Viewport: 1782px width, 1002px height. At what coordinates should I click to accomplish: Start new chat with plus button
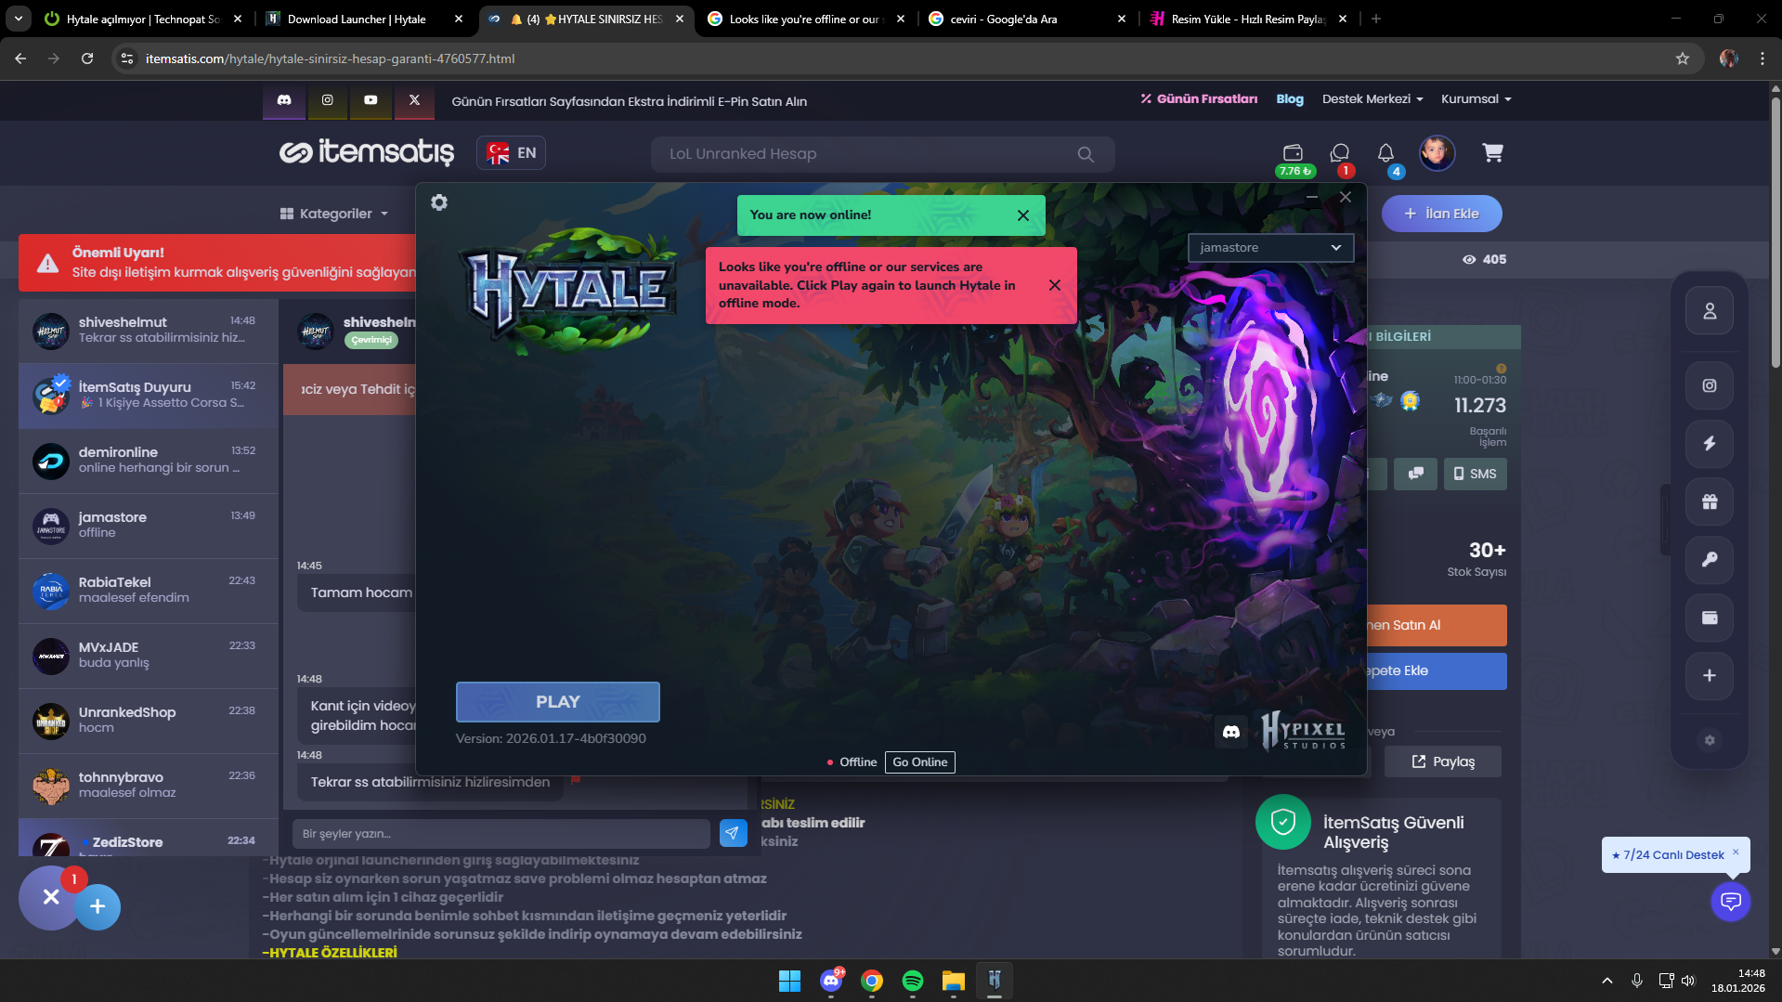[98, 906]
